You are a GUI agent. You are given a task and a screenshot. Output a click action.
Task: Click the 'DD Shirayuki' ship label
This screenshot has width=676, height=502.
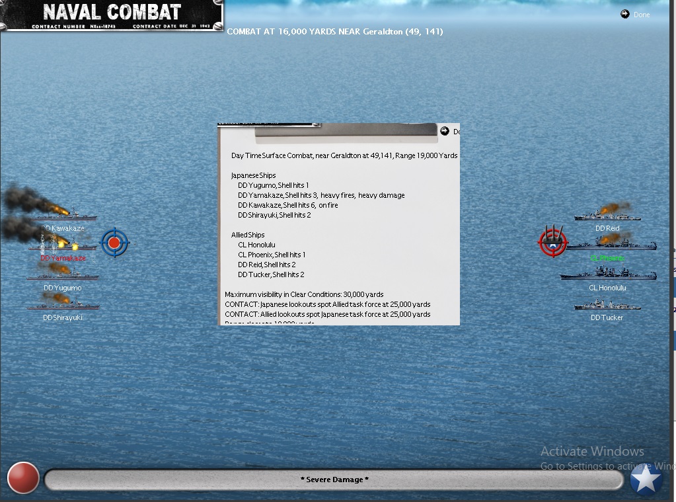click(63, 317)
